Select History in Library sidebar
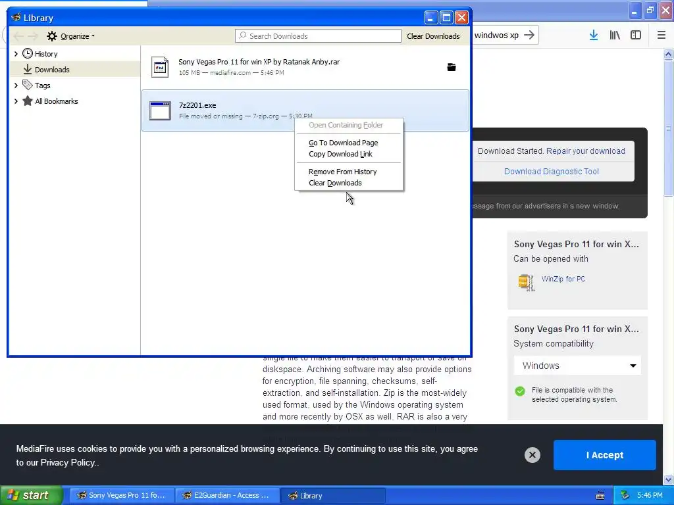Image resolution: width=674 pixels, height=505 pixels. click(x=45, y=54)
